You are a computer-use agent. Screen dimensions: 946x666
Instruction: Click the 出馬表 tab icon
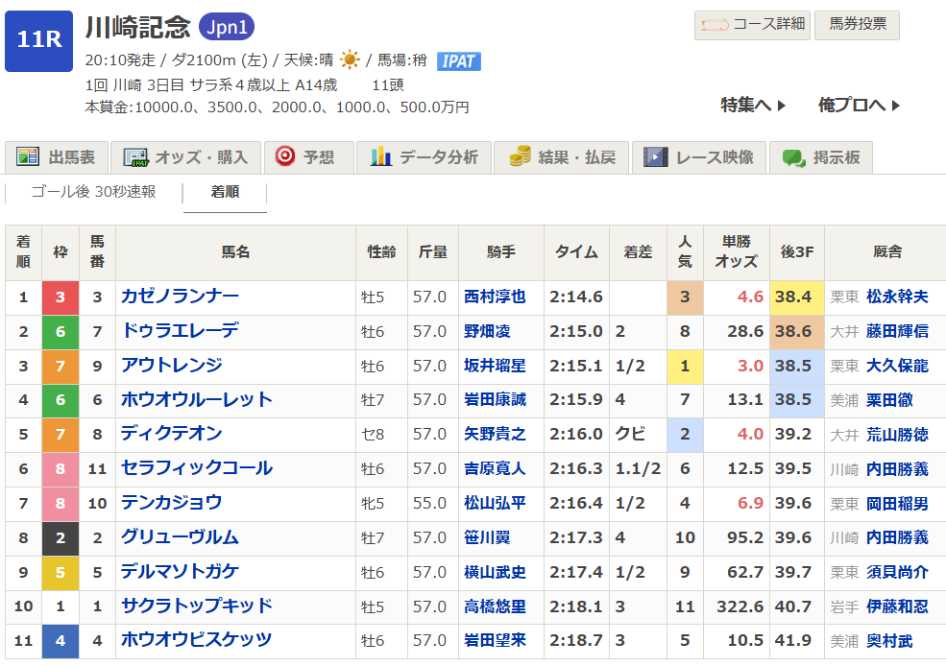28,157
